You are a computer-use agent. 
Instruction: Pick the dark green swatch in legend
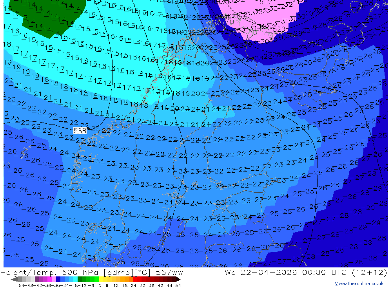pos(80,280)
